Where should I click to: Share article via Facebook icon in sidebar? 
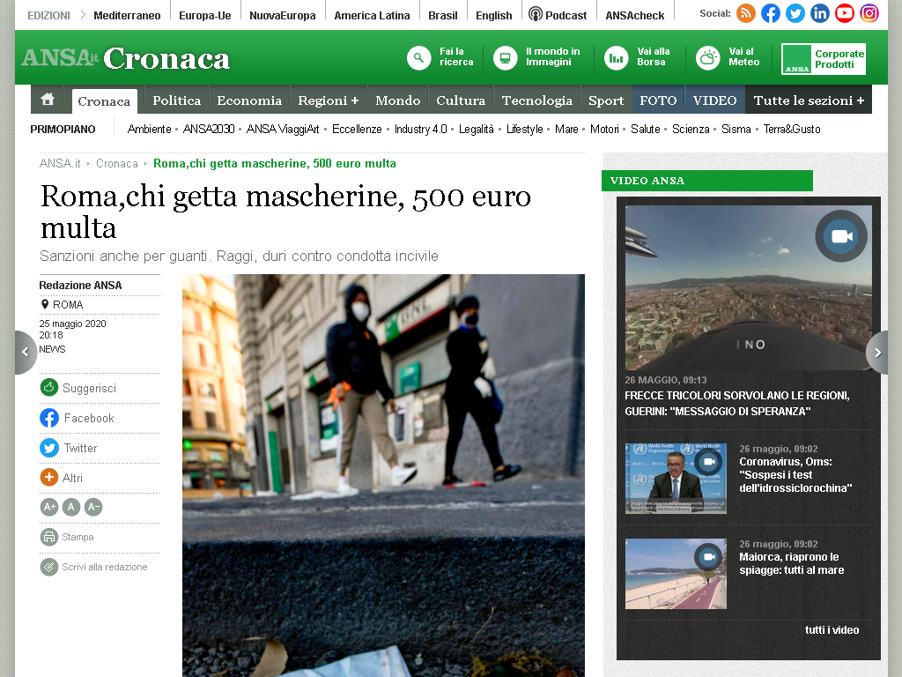tap(49, 417)
